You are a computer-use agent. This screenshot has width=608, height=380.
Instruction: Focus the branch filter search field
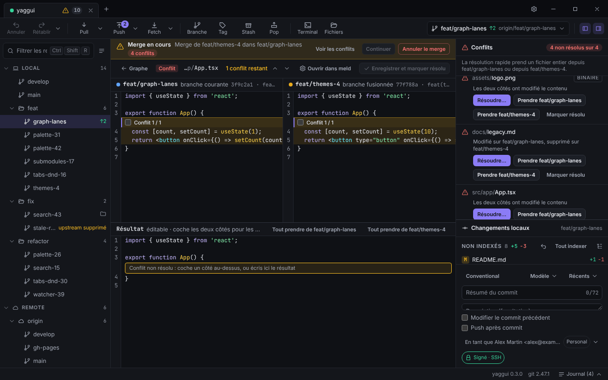coord(48,51)
